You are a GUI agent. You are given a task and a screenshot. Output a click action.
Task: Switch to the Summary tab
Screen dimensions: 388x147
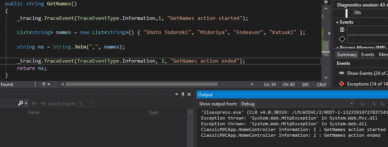(347, 55)
